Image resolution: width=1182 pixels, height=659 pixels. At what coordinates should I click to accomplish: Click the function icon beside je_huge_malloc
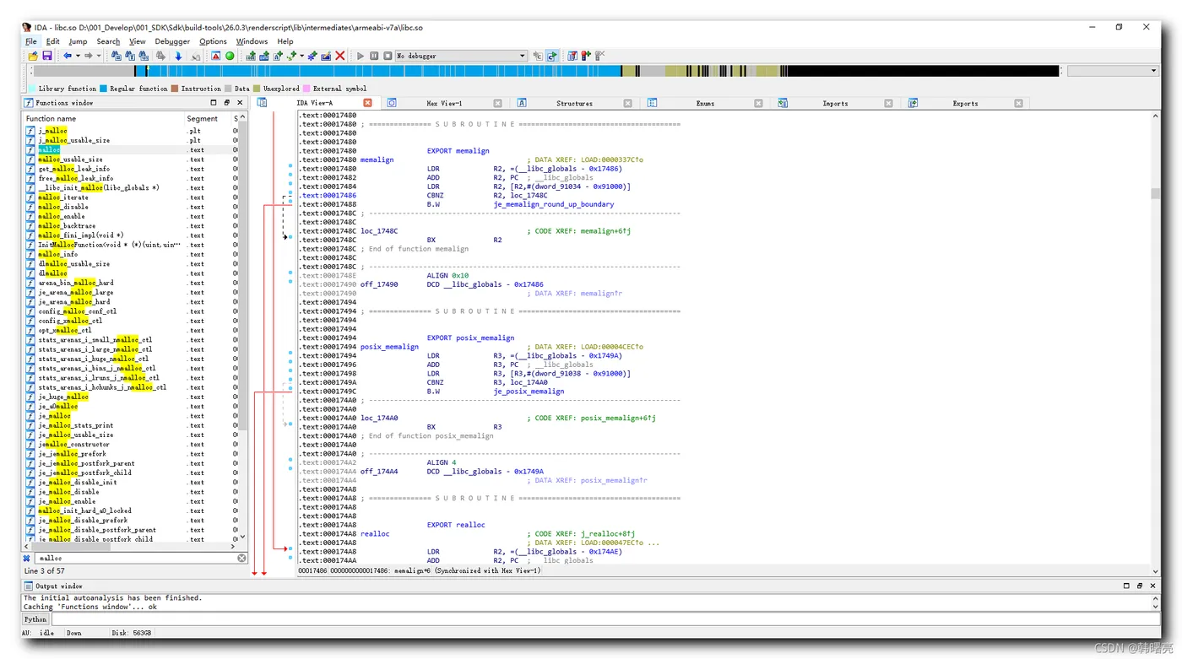click(30, 397)
